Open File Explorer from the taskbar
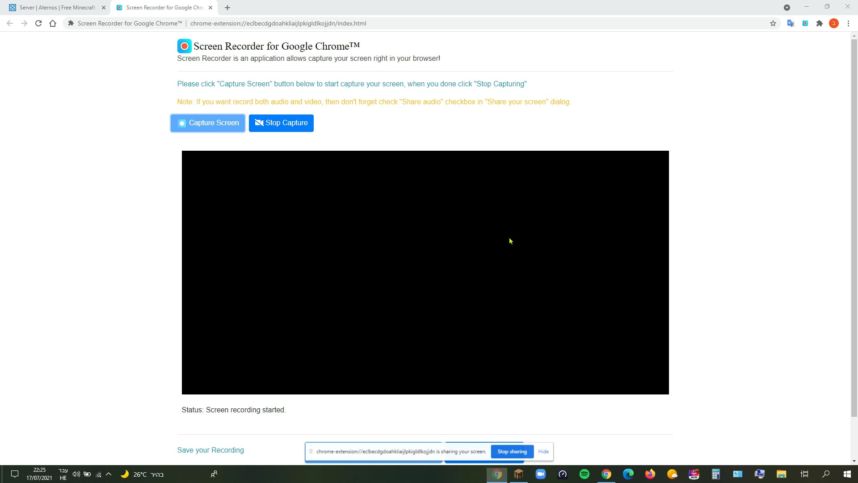This screenshot has height=483, width=858. tap(781, 474)
